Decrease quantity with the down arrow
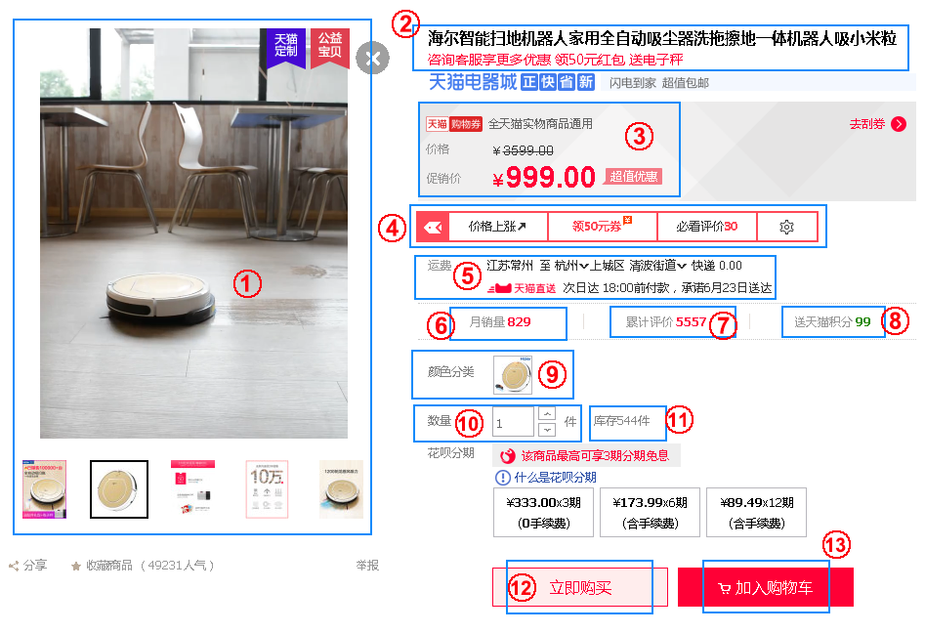The image size is (925, 633). click(547, 430)
